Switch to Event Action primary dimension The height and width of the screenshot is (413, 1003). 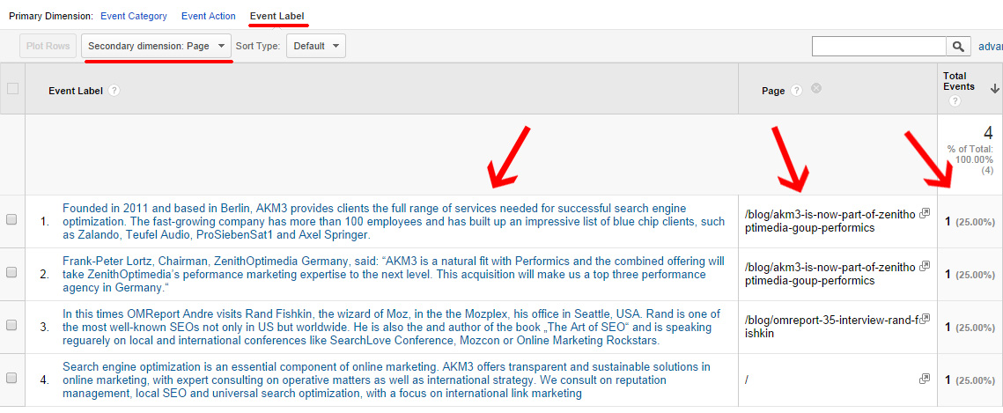pos(208,16)
